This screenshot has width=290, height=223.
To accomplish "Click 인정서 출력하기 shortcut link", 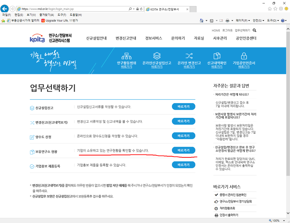I will click(229, 215).
